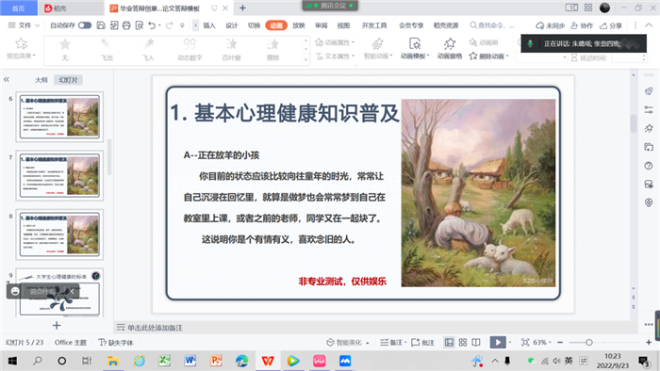Click the redo arrow icon

[x=169, y=25]
